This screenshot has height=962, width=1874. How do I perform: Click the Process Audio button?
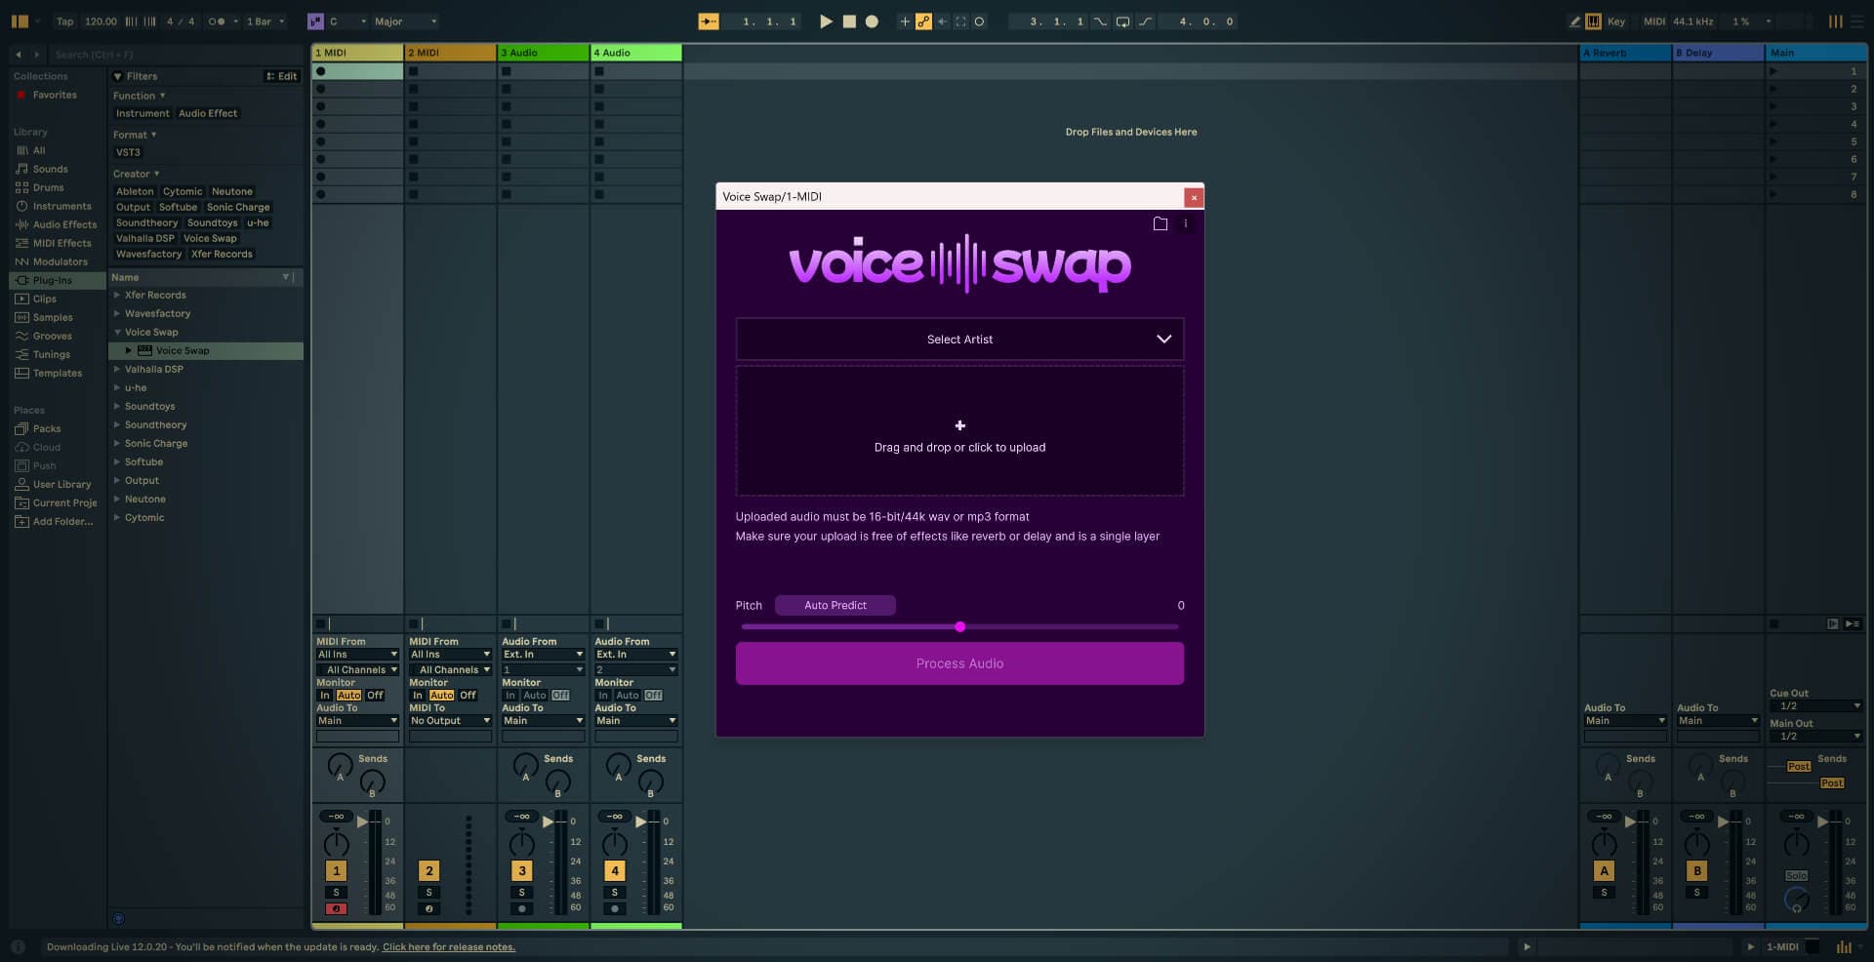tap(959, 663)
